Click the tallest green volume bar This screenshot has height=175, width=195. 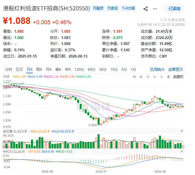[99, 141]
